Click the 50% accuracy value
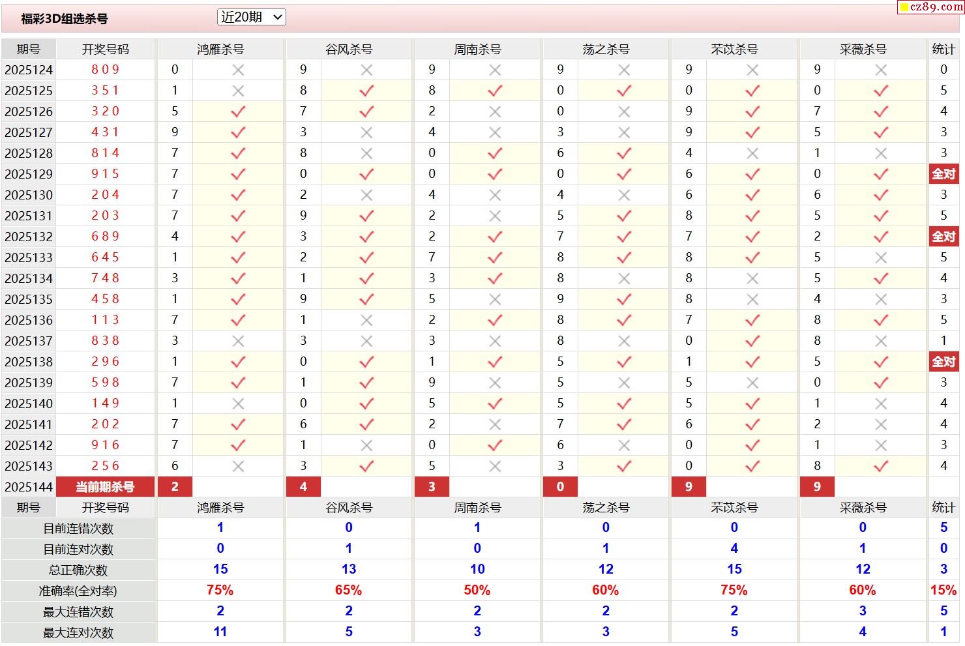This screenshot has width=965, height=646. (477, 591)
